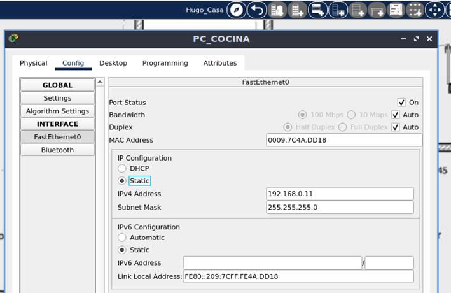This screenshot has height=293, width=451.
Task: Uncheck the Bandwidth Auto checkbox
Action: tap(396, 115)
